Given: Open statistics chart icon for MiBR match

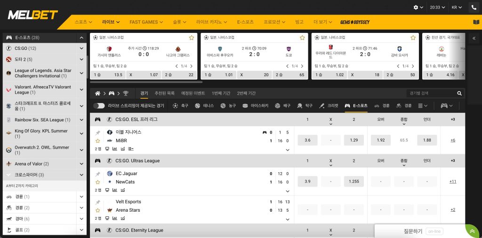Looking at the screenshot, I should [115, 149].
